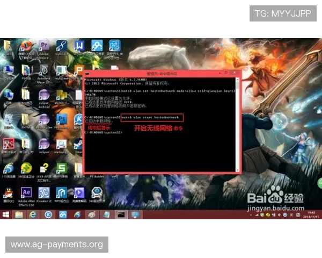The image size is (322, 258).
Task: Launch Adobe After Effects CS6 shortcut
Action: (26, 192)
